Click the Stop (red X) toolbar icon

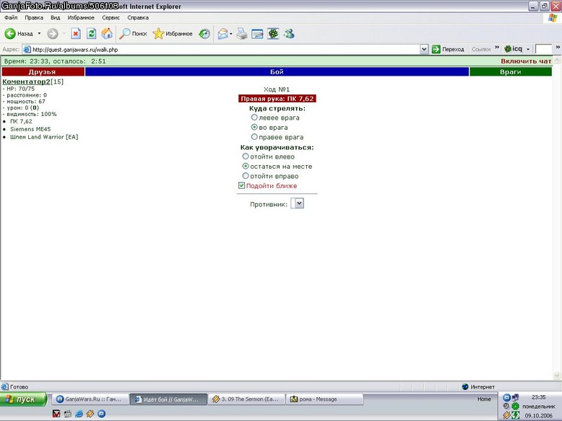tap(75, 34)
